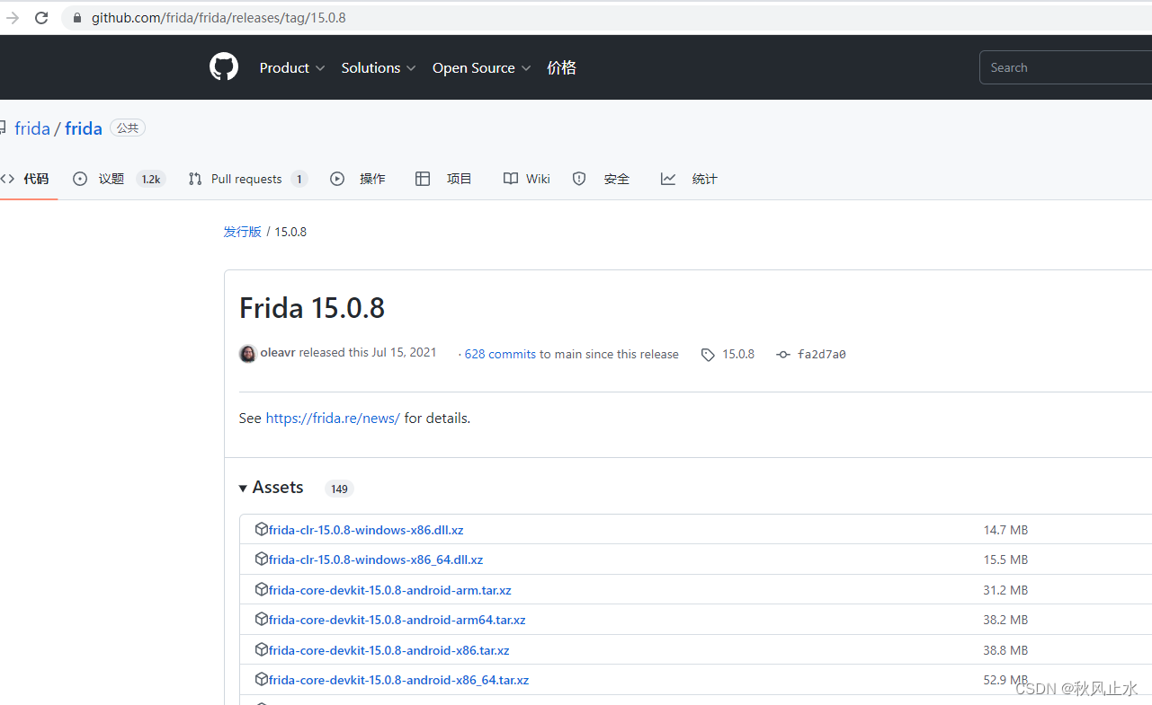Click the book icon beside Wiki
1152x705 pixels.
511,179
